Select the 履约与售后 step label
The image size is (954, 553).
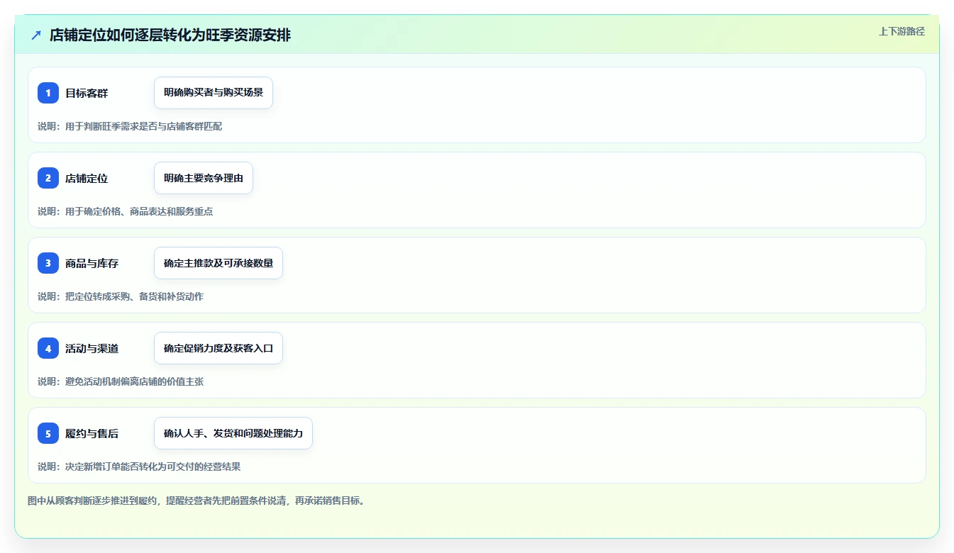point(91,433)
